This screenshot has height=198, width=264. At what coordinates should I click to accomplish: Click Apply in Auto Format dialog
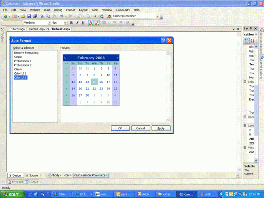(x=161, y=128)
